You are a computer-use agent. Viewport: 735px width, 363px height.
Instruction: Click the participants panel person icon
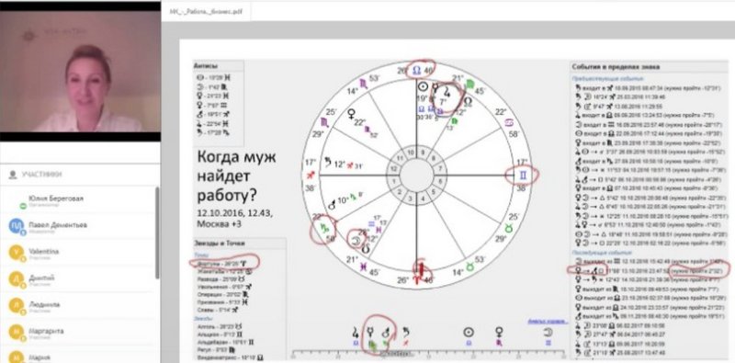coord(13,175)
